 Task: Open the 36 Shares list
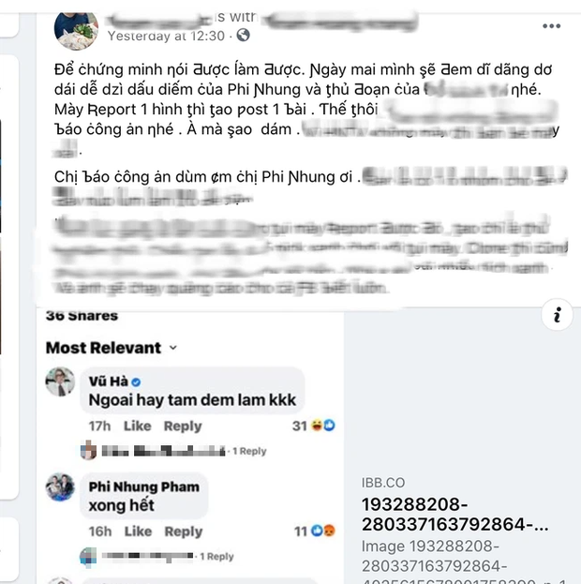coord(82,316)
